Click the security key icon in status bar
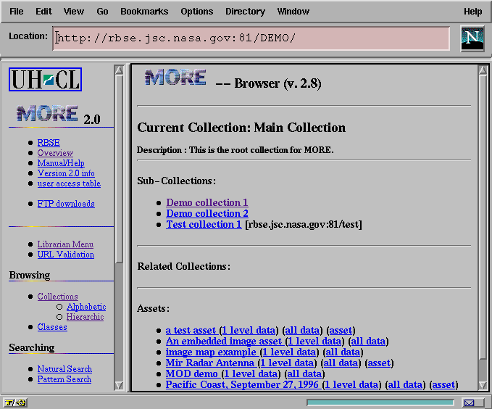492x409 pixels. pos(14,402)
